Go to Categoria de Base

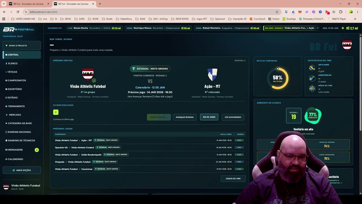[22, 123]
